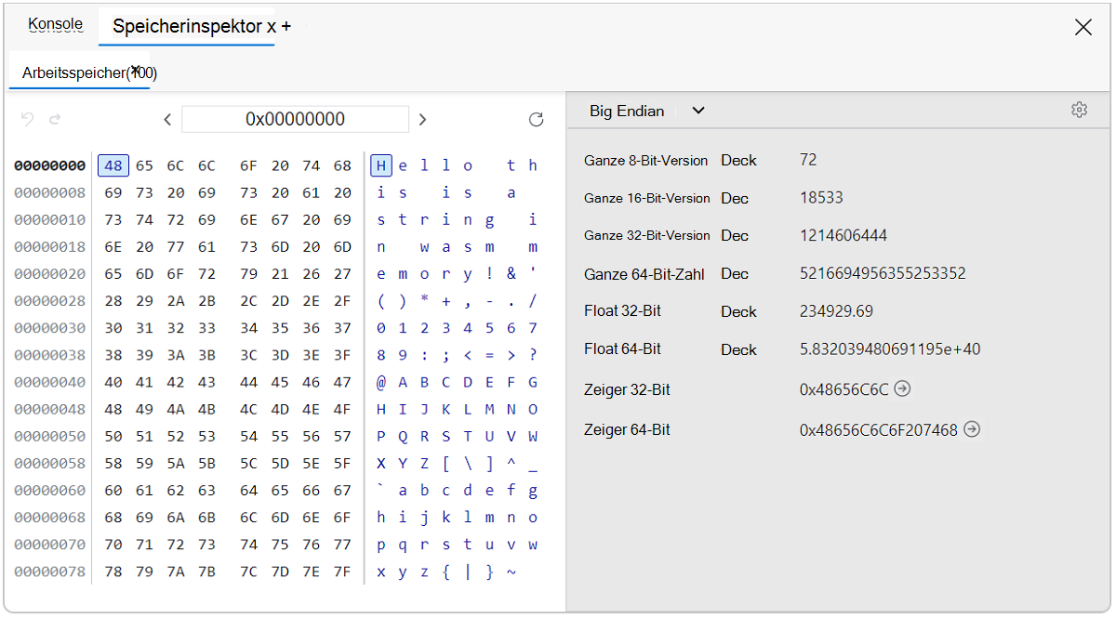Go to previous memory page arrow
The height and width of the screenshot is (618, 1116).
(x=167, y=119)
